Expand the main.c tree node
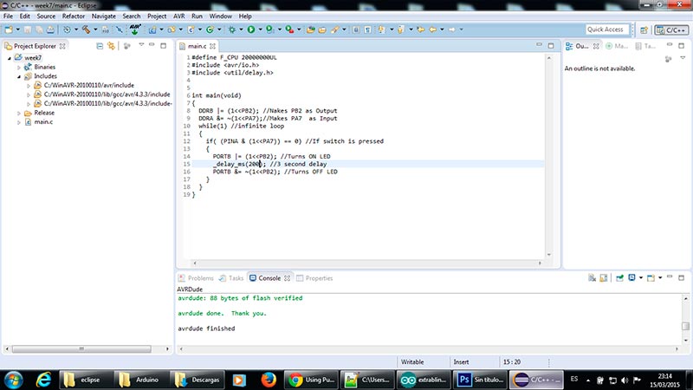 coord(19,122)
